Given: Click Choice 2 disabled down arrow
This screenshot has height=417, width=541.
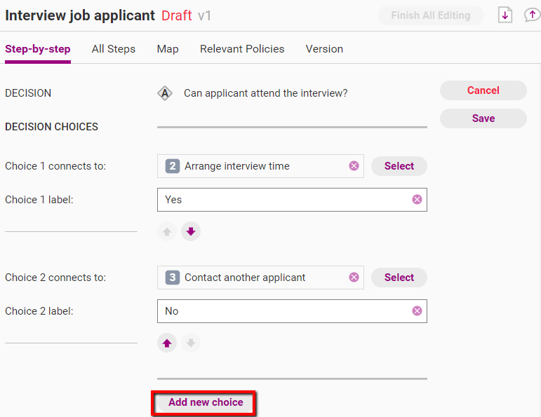Looking at the screenshot, I should [191, 343].
